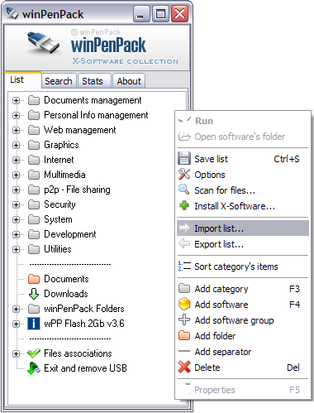
Task: Expand the Multimedia category
Action: click(x=17, y=175)
